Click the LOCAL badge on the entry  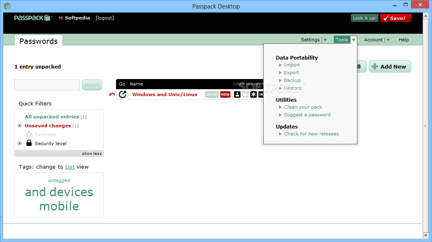212,94
